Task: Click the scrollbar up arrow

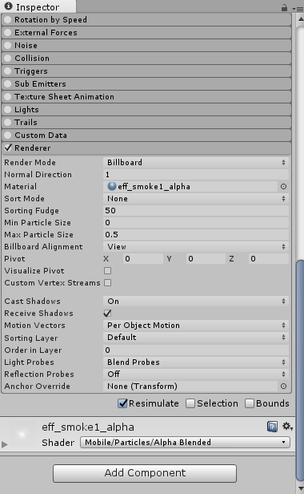Action: (x=301, y=19)
